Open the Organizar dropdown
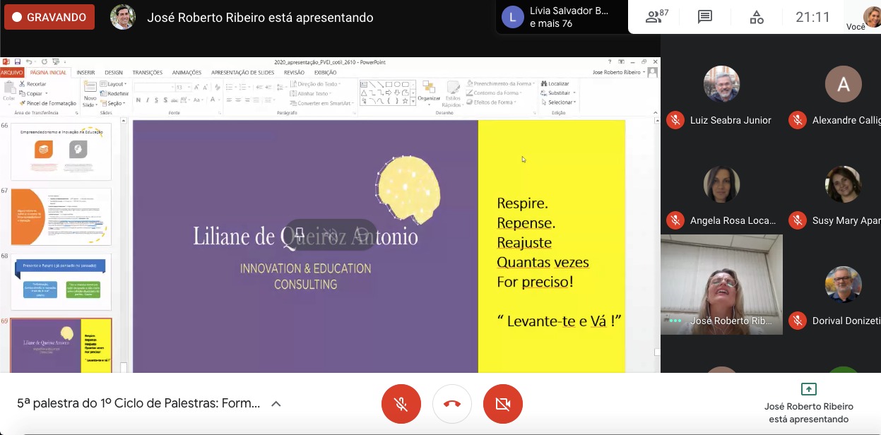 (x=429, y=93)
